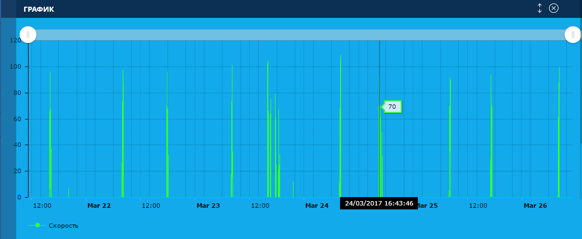Click the range slider track between handles
This screenshot has height=239, width=582.
pos(300,35)
